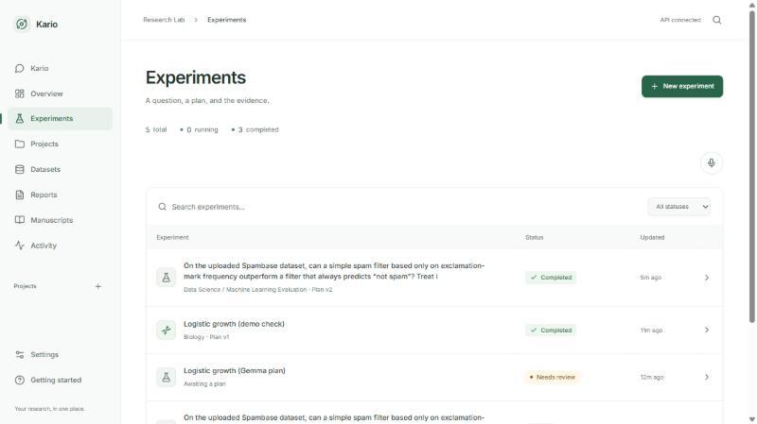
Task: Open Manuscripts in the sidebar
Action: point(60,220)
